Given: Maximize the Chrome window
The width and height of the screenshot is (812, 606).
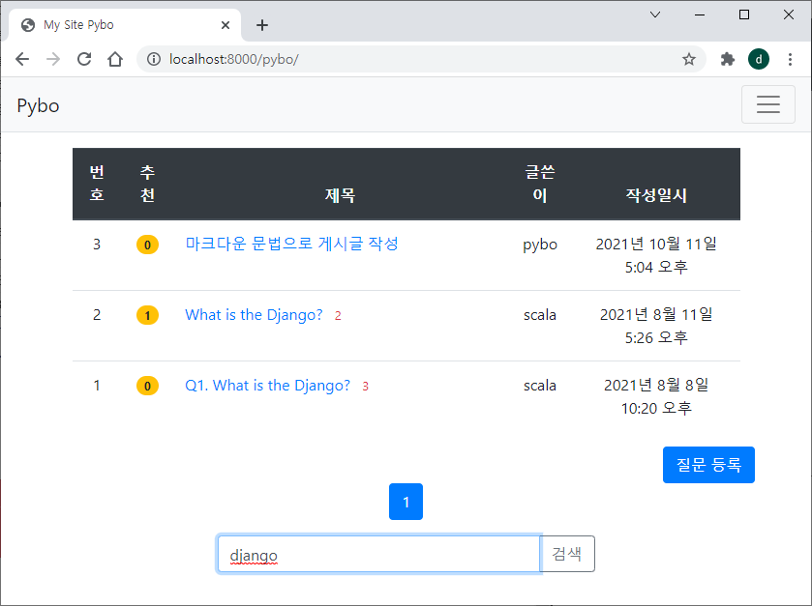Looking at the screenshot, I should (x=744, y=14).
